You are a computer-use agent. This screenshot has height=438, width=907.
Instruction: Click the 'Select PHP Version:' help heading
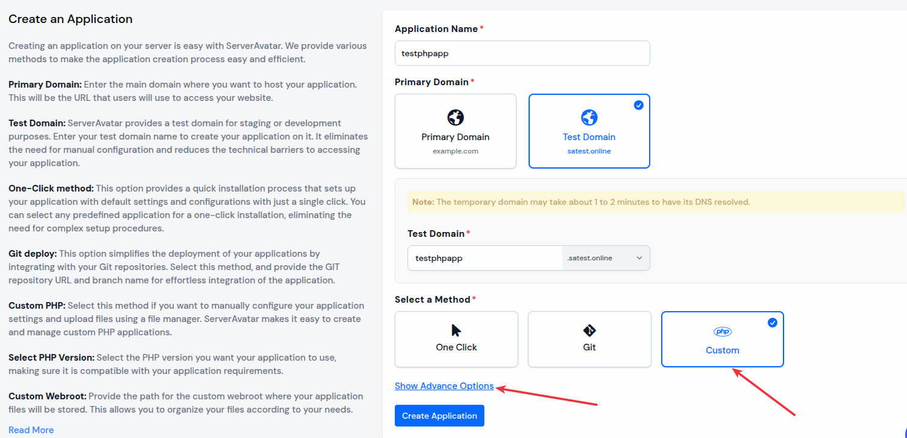click(x=51, y=358)
